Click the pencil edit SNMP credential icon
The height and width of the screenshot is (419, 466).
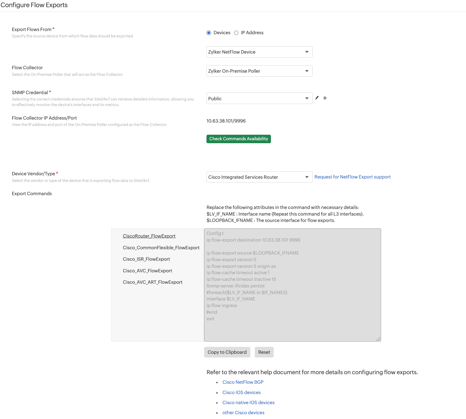(317, 98)
